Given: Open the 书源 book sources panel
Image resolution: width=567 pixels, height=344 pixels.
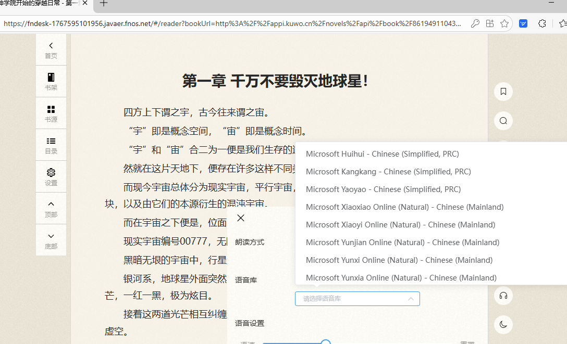Looking at the screenshot, I should pos(51,113).
